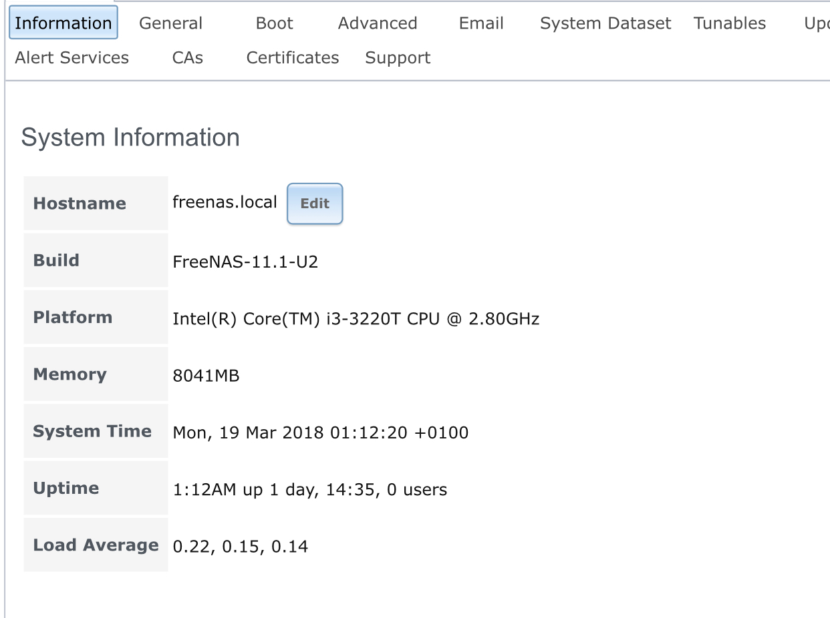Open the Boot tab
Image resolution: width=830 pixels, height=618 pixels.
[x=275, y=23]
